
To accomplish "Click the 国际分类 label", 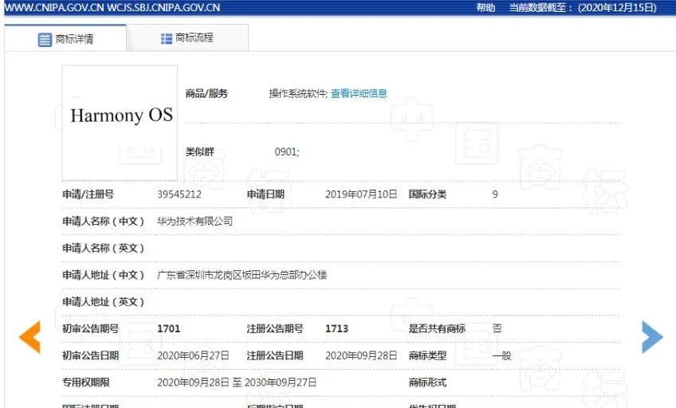I will tap(427, 194).
